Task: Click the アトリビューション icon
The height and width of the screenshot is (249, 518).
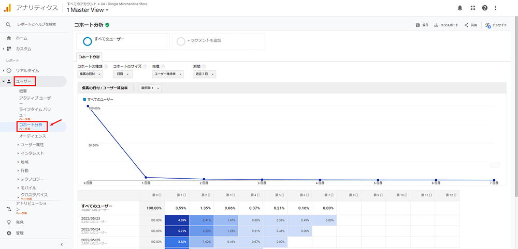Action: [x=9, y=209]
